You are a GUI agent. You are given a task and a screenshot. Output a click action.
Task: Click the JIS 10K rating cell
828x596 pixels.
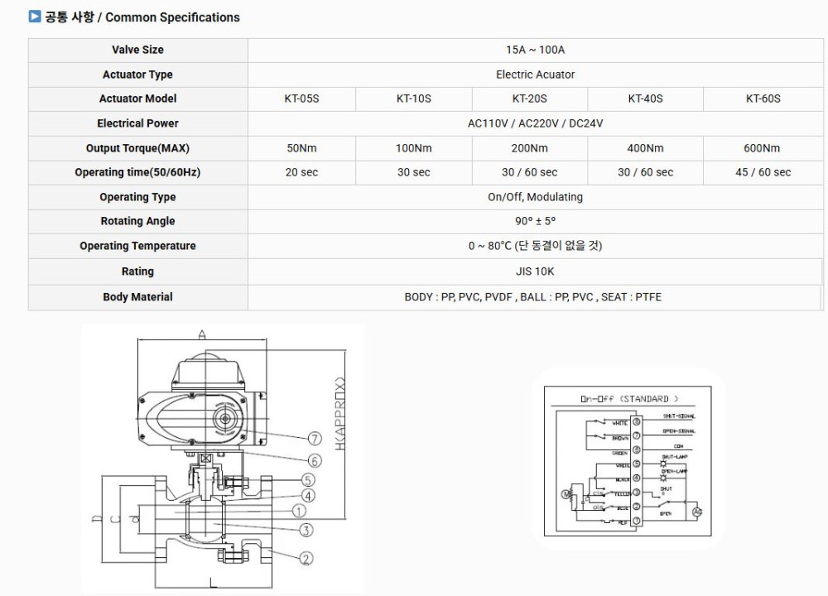535,272
